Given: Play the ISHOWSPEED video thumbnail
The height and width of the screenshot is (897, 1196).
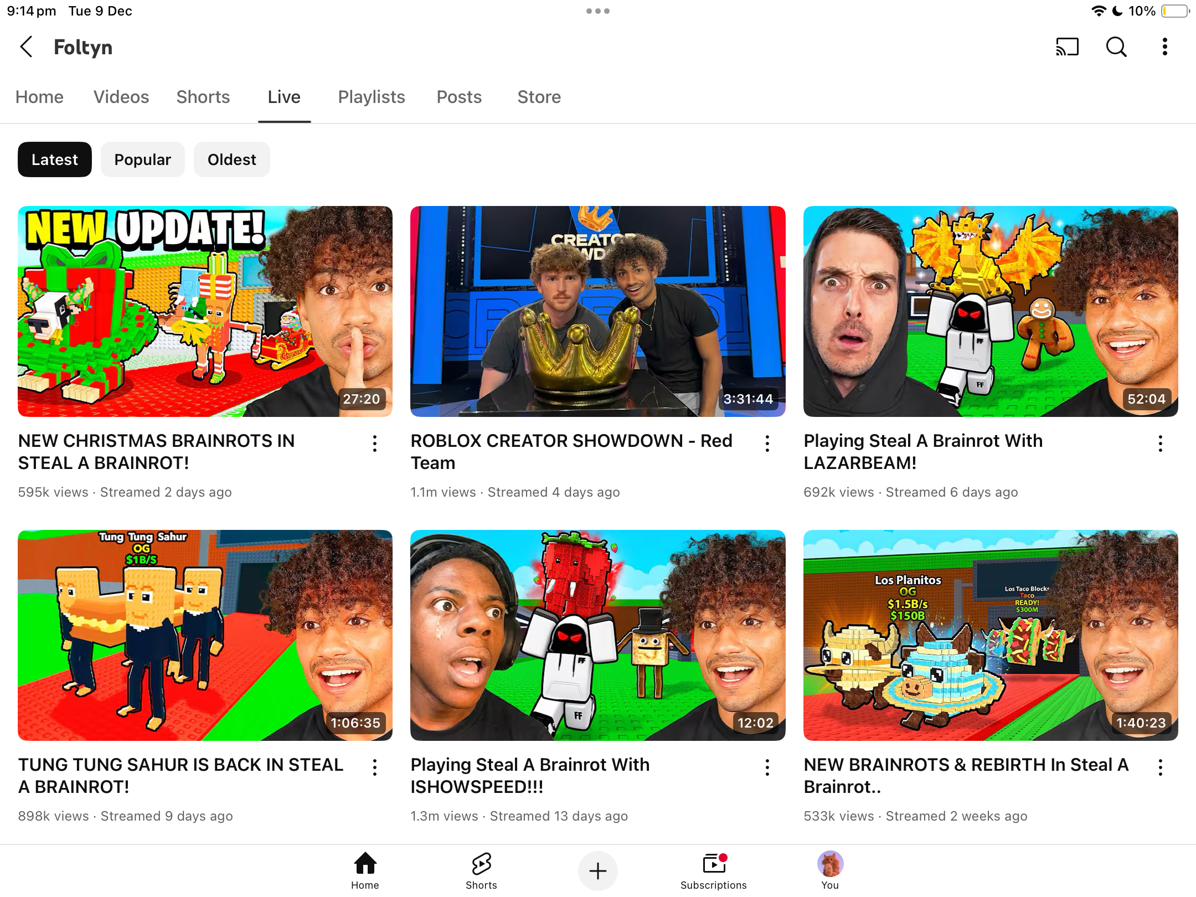Looking at the screenshot, I should [x=597, y=635].
